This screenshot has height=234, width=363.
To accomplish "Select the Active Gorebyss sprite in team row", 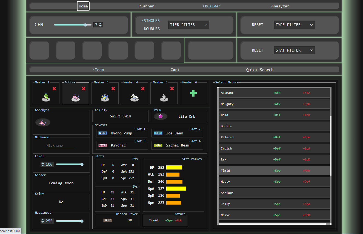I will click(x=75, y=97).
